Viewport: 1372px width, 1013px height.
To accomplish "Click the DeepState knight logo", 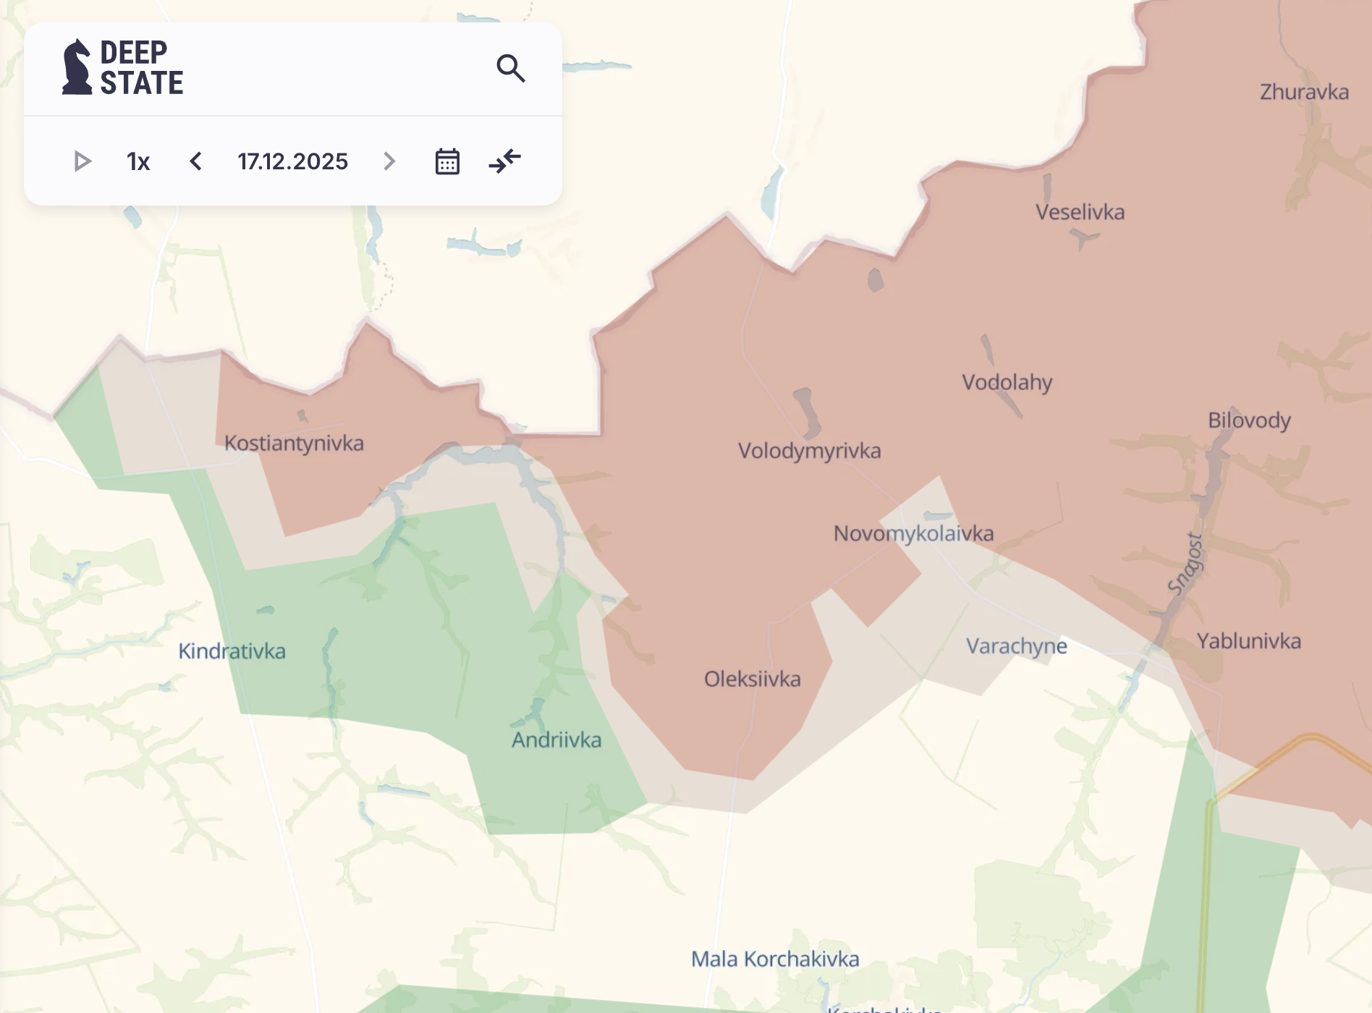I will (x=77, y=67).
